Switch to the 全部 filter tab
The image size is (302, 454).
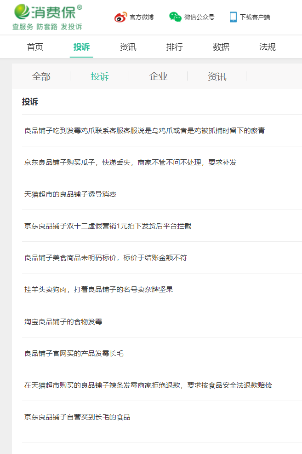tap(41, 76)
